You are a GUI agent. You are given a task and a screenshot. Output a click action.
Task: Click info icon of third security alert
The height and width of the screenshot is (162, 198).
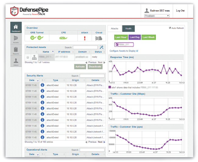[42, 97]
